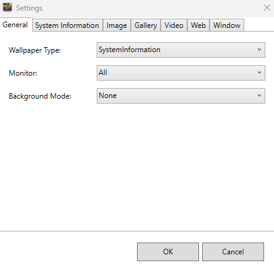Open the Wallpaper Type combo box showing SystemInformation
This screenshot has width=274, height=268.
tap(181, 50)
